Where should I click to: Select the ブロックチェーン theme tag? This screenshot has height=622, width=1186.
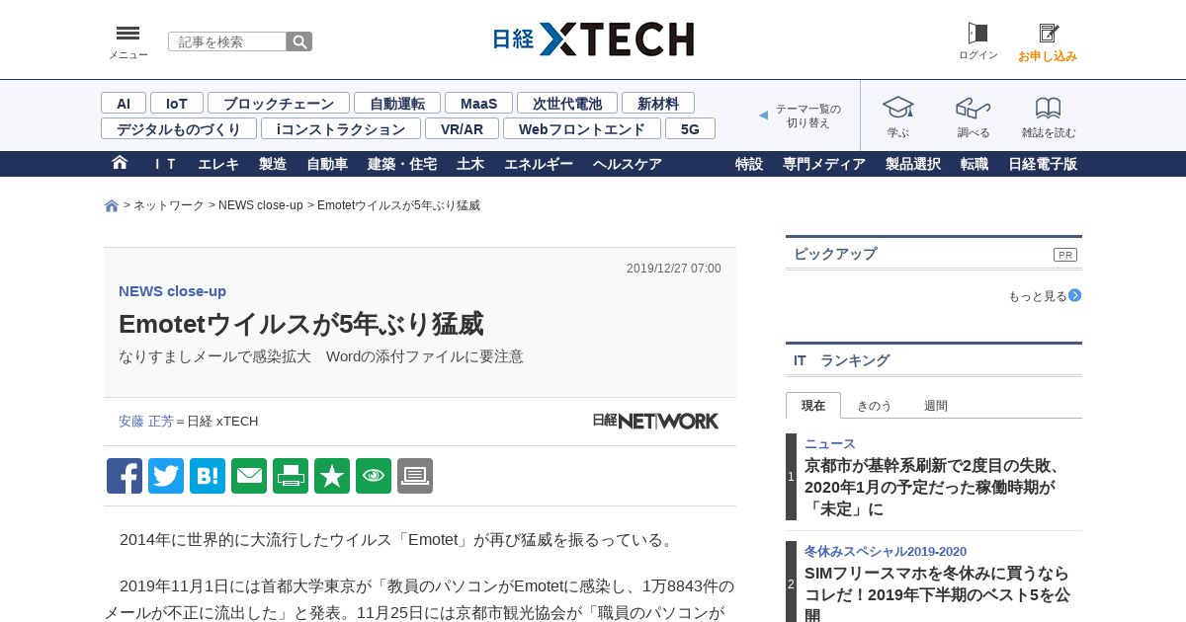[x=279, y=103]
